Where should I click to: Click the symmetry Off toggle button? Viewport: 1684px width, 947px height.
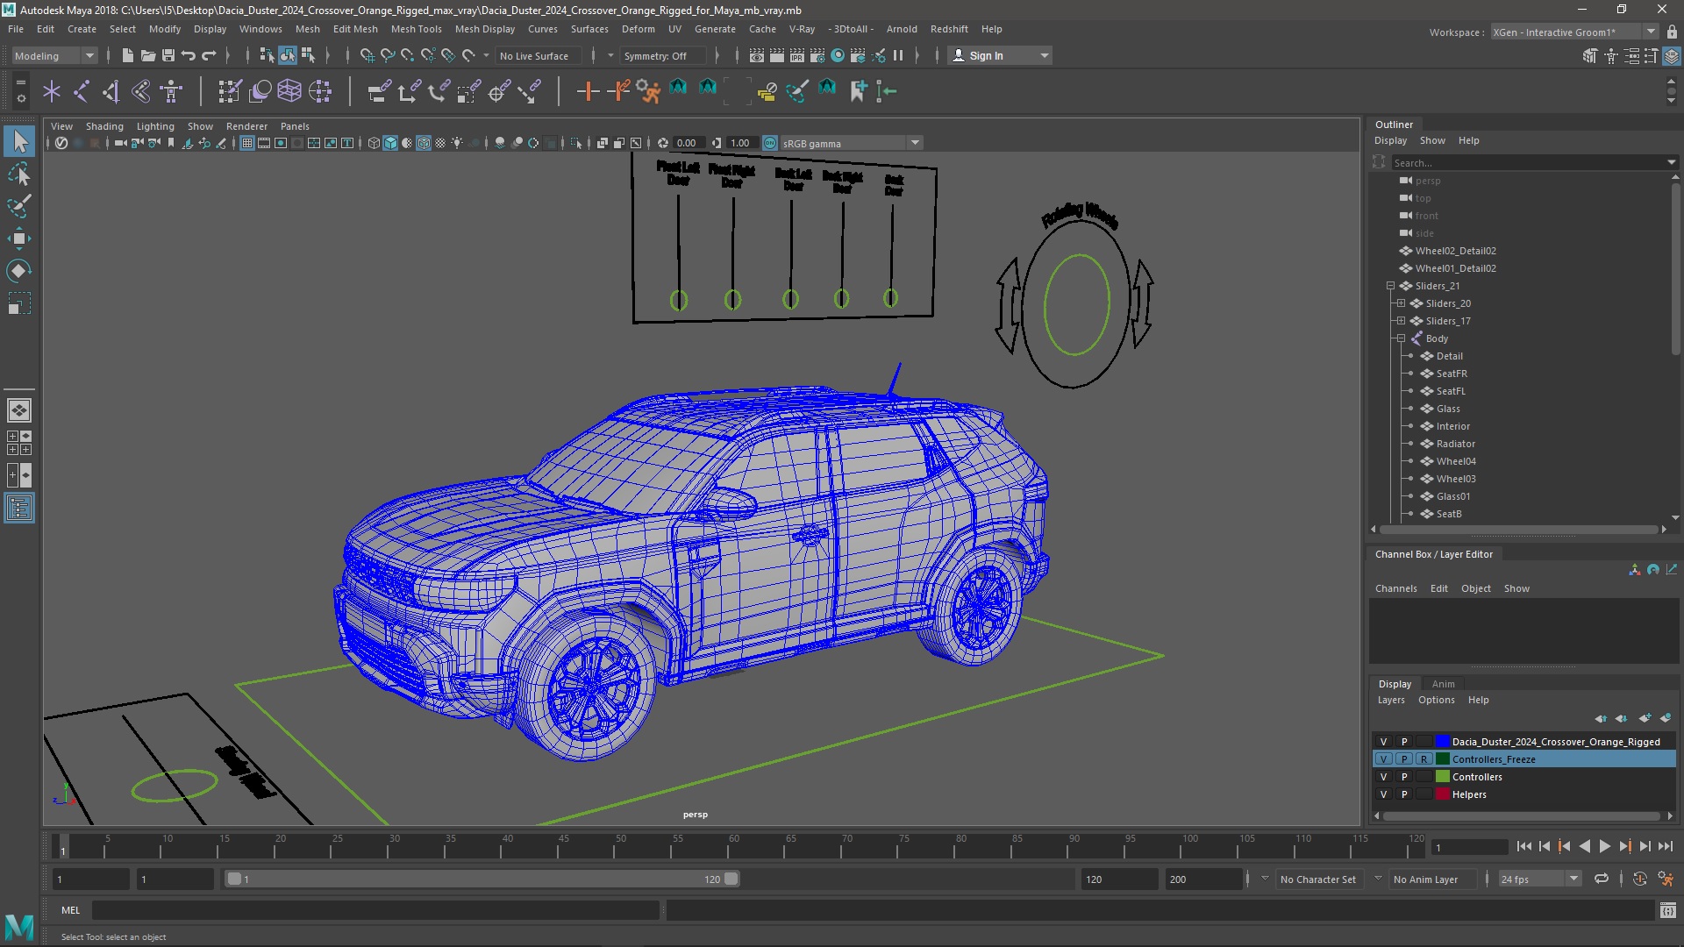[x=658, y=54]
